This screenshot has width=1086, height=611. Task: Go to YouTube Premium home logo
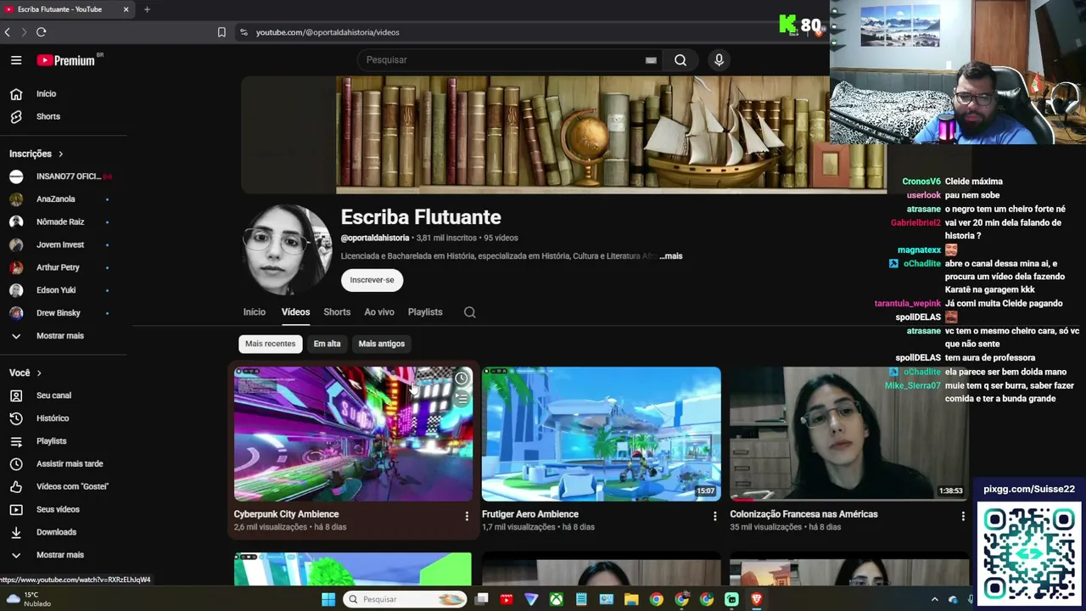click(x=66, y=60)
